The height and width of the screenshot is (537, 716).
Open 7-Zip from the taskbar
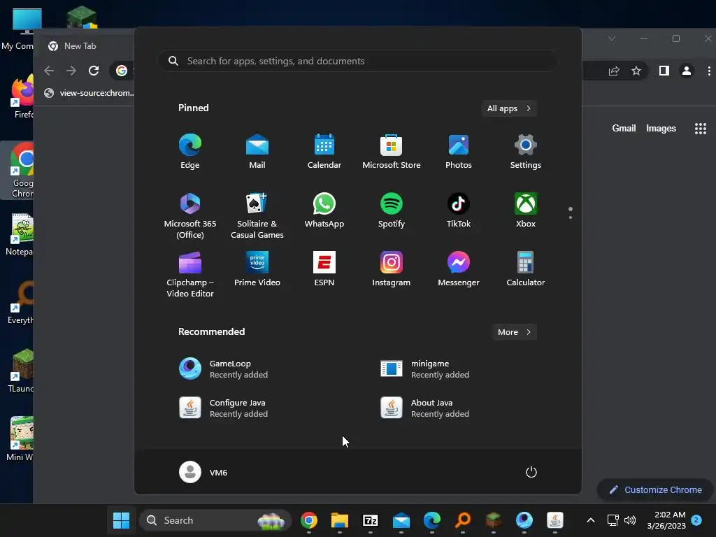click(x=371, y=520)
